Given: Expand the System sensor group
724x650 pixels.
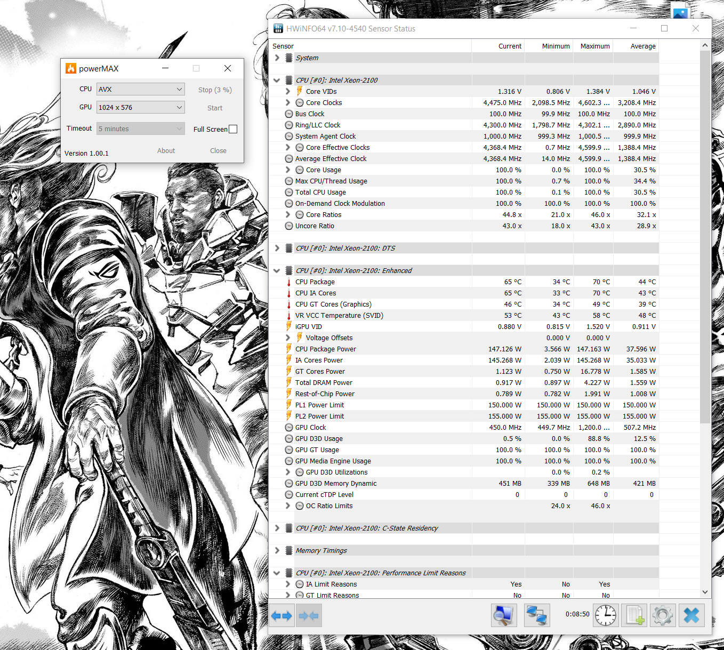Looking at the screenshot, I should click(x=277, y=58).
